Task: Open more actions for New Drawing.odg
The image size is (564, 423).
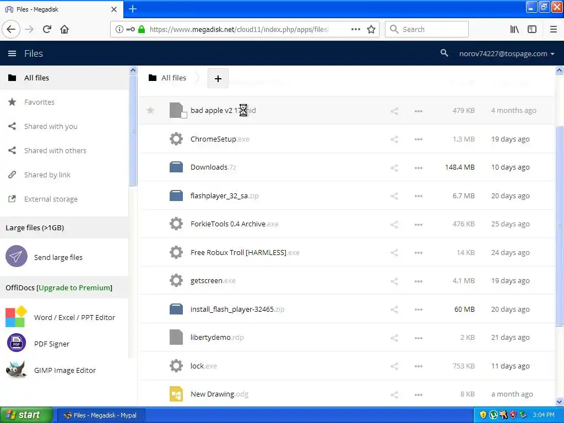Action: 419,394
